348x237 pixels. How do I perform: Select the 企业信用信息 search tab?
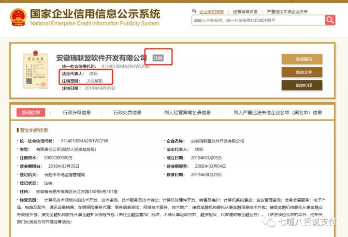(x=212, y=12)
